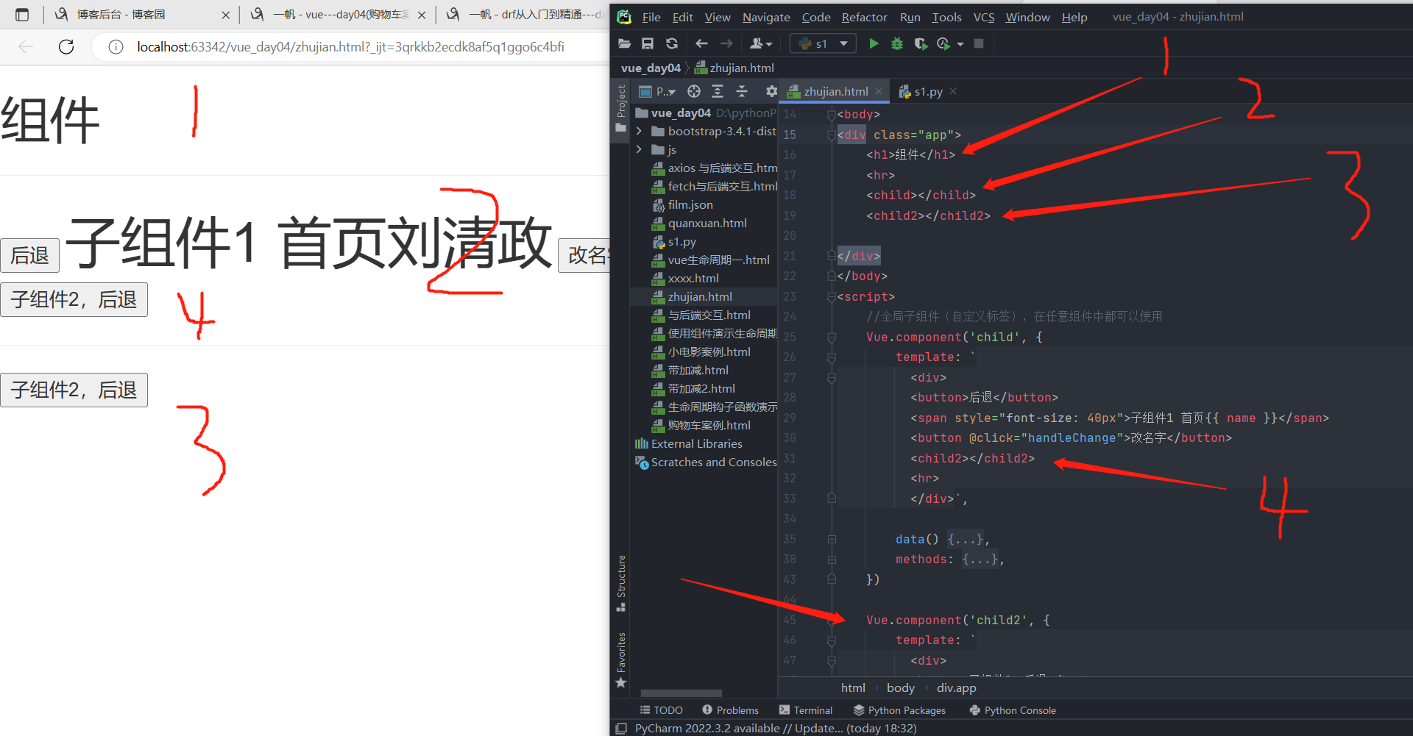
Task: Open the Terminal tool window
Action: click(x=806, y=710)
